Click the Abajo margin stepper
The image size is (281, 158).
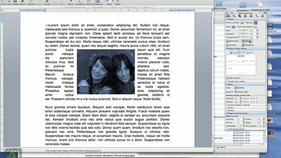(x=264, y=122)
